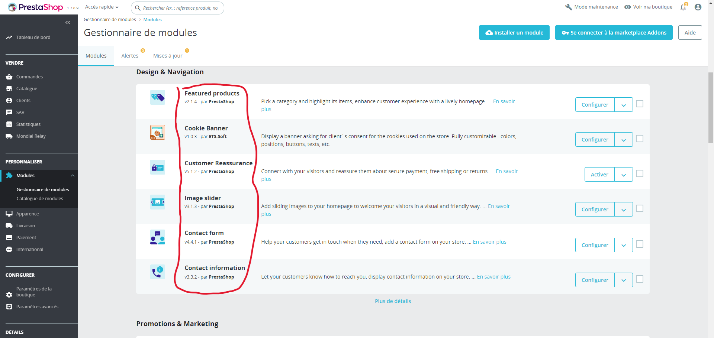Click the Installer un module button
The width and height of the screenshot is (714, 338).
514,33
